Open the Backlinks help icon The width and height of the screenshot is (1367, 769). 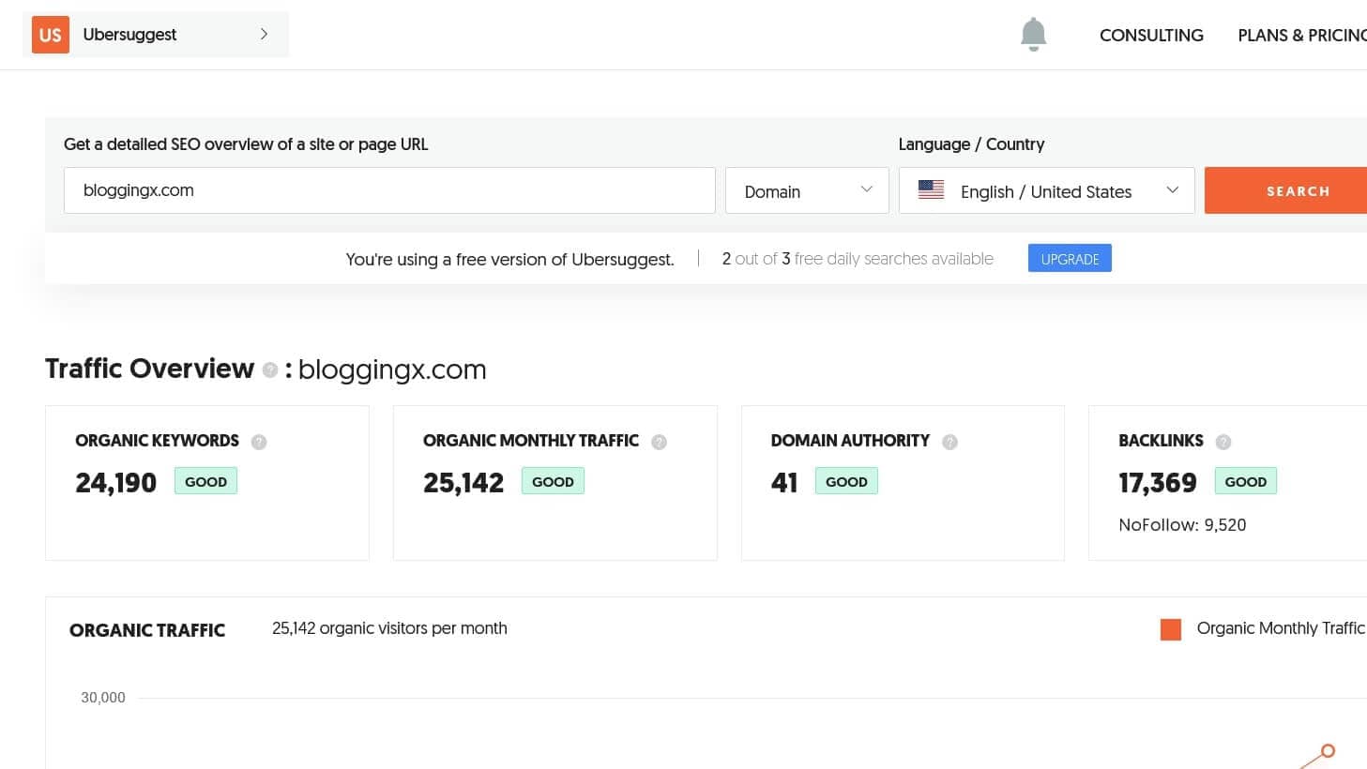coord(1223,442)
